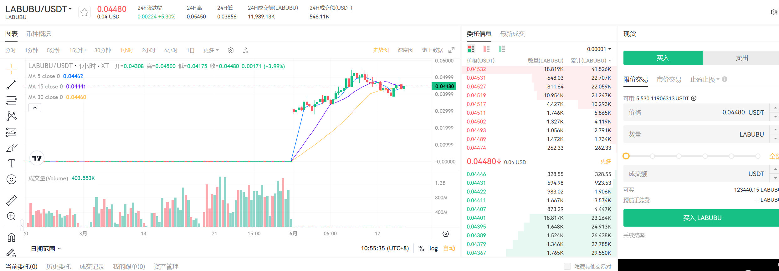
Task: Toggle the hide other trading pairs checkbox
Action: 567,266
